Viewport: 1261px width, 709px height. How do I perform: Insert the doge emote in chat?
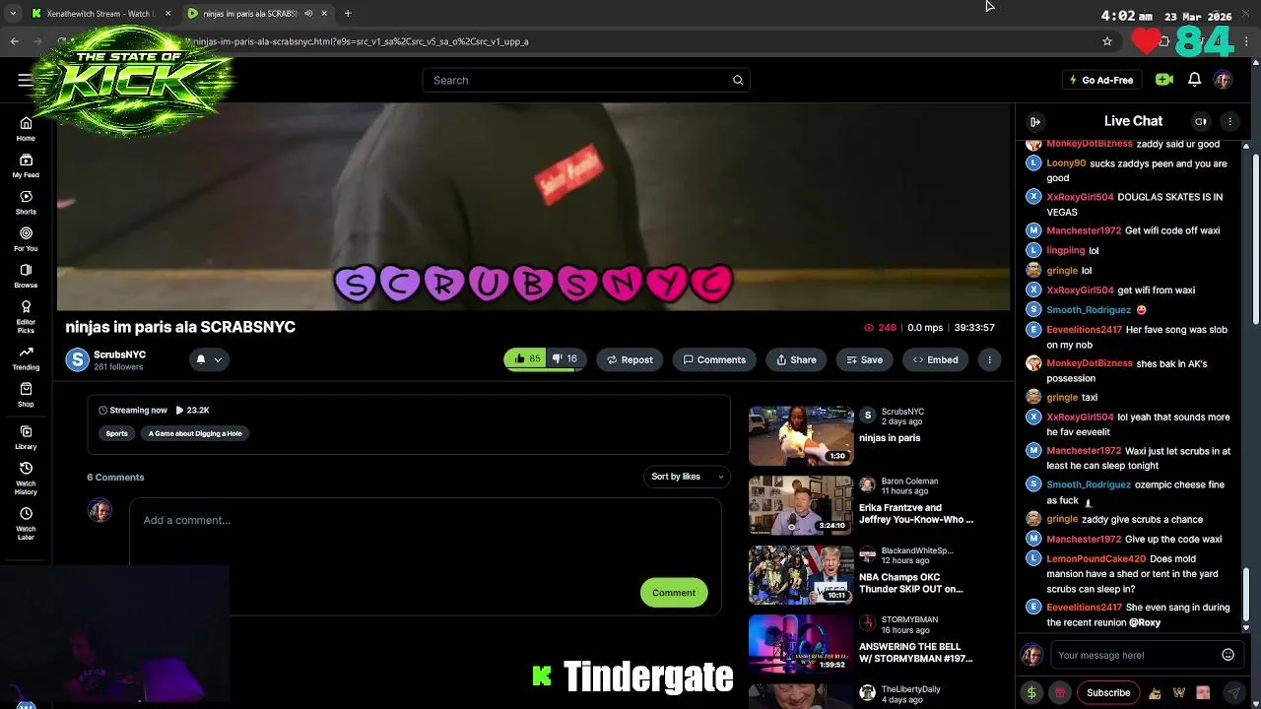[x=1155, y=692]
